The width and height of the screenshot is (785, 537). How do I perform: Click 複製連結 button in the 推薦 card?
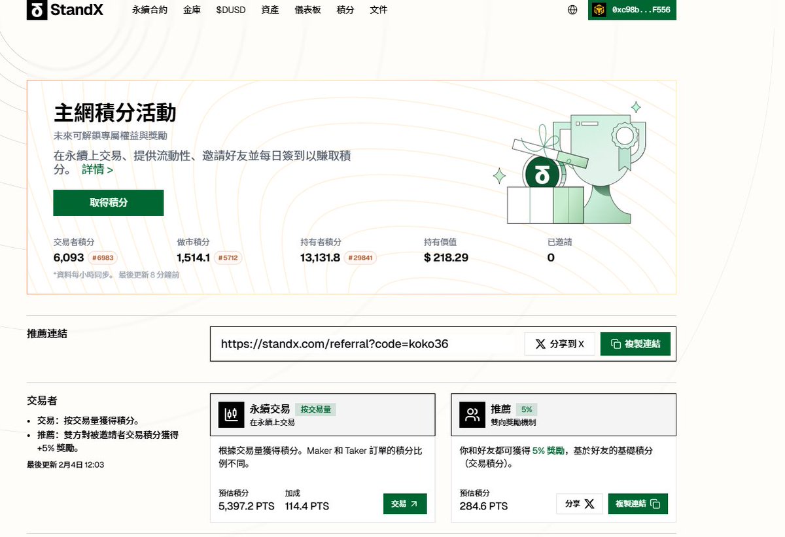click(x=638, y=504)
